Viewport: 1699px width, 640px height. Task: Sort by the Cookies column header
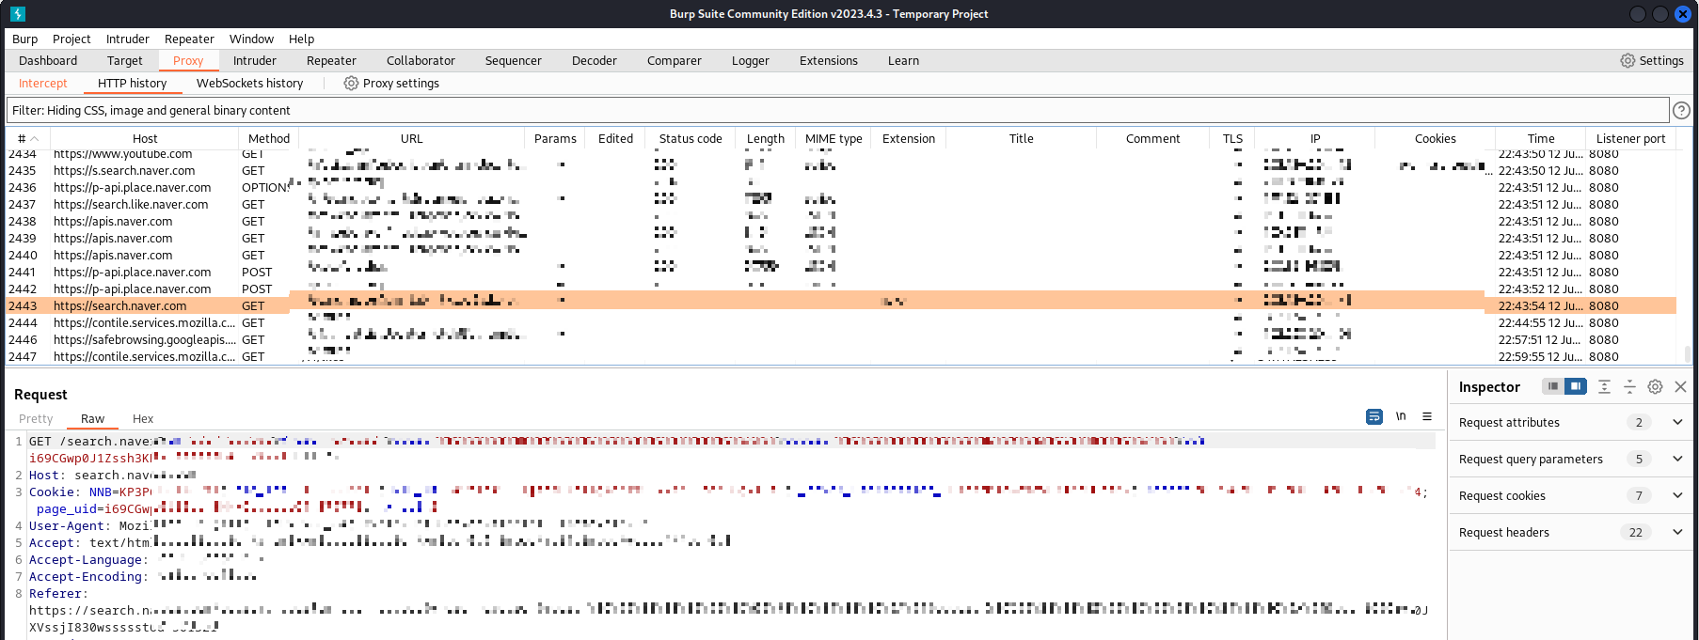(1435, 139)
